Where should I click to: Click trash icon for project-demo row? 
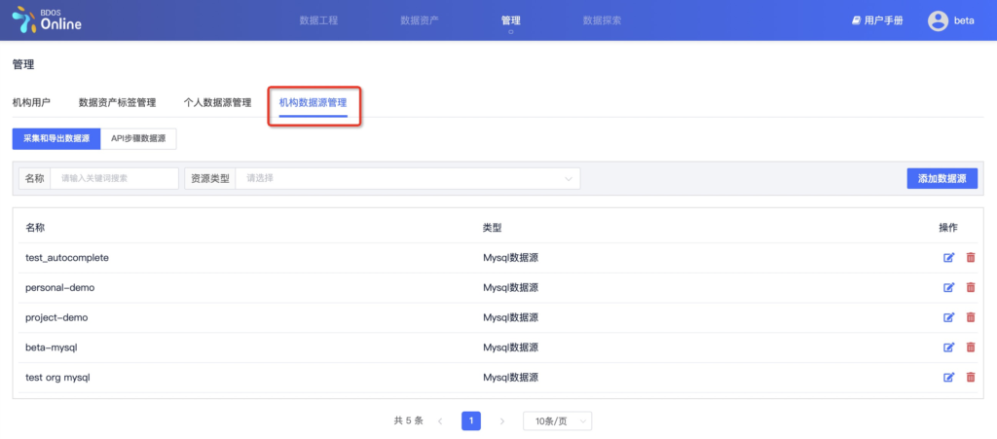970,317
